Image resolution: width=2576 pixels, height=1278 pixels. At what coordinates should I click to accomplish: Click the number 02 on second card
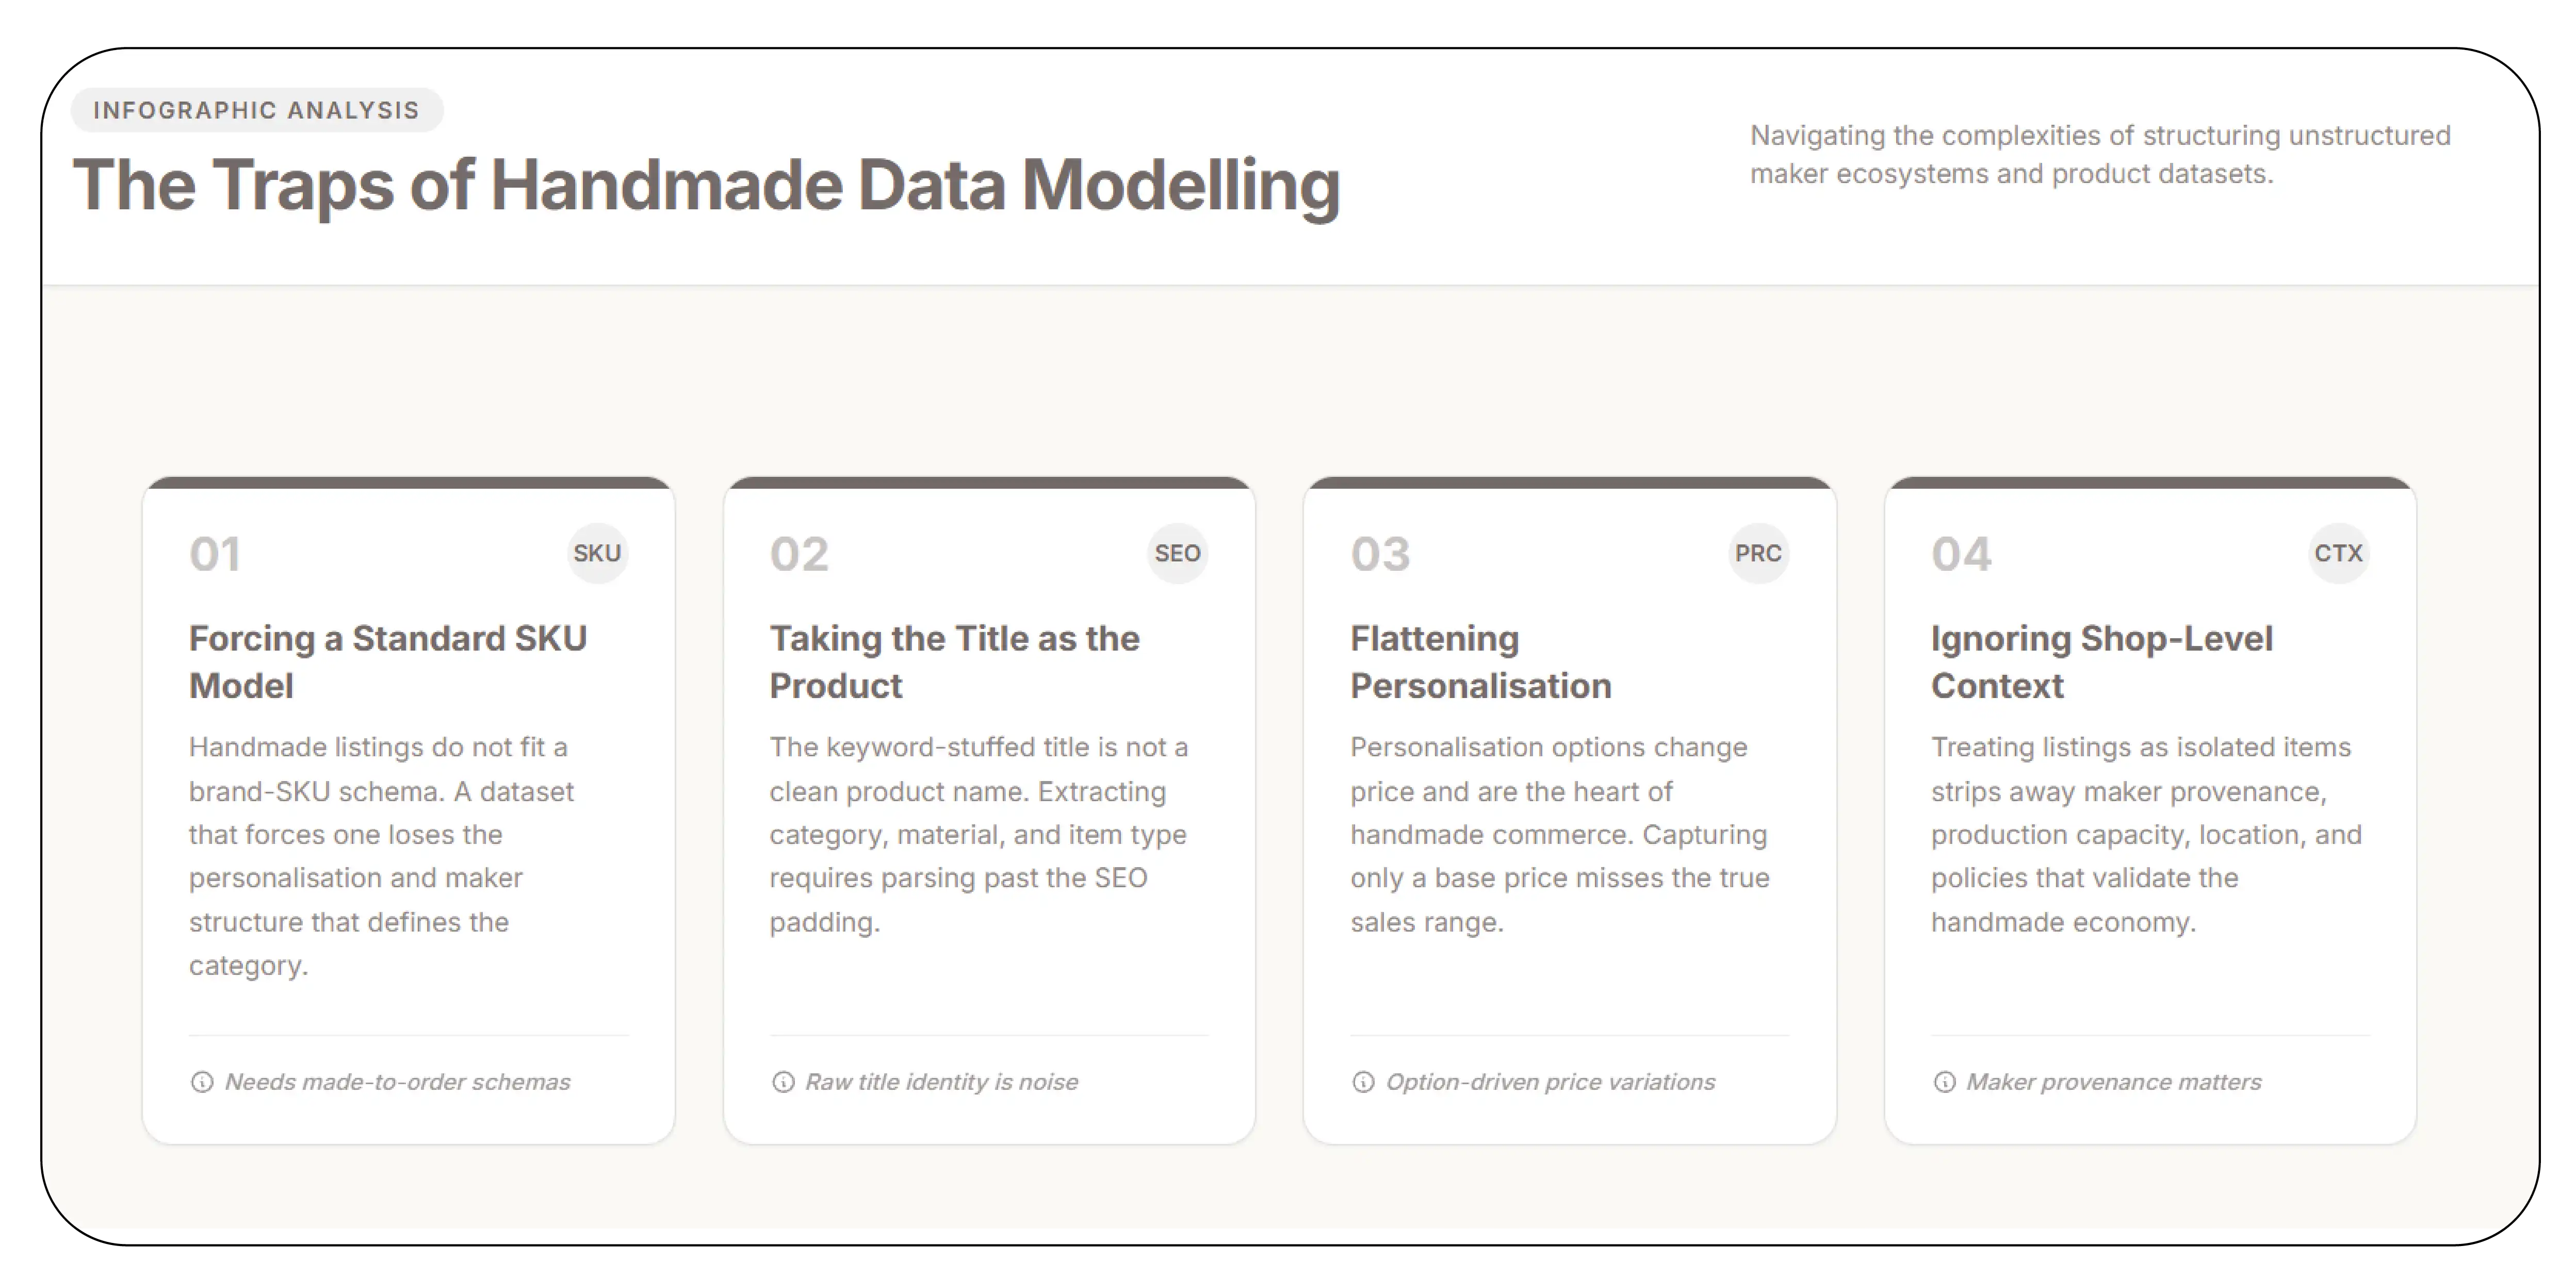tap(799, 554)
